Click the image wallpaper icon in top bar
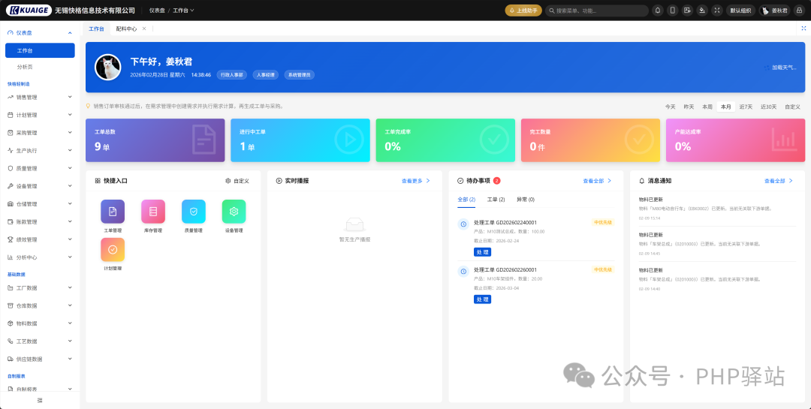Viewport: 811px width, 409px height. pos(687,11)
